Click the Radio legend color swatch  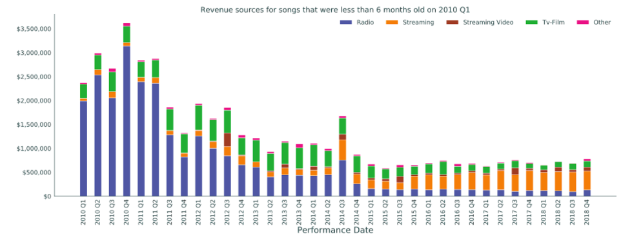(x=346, y=23)
